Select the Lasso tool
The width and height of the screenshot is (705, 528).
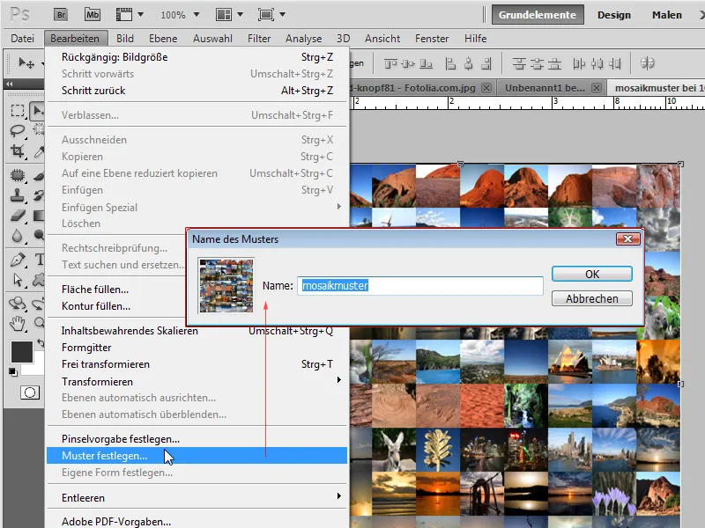18,130
